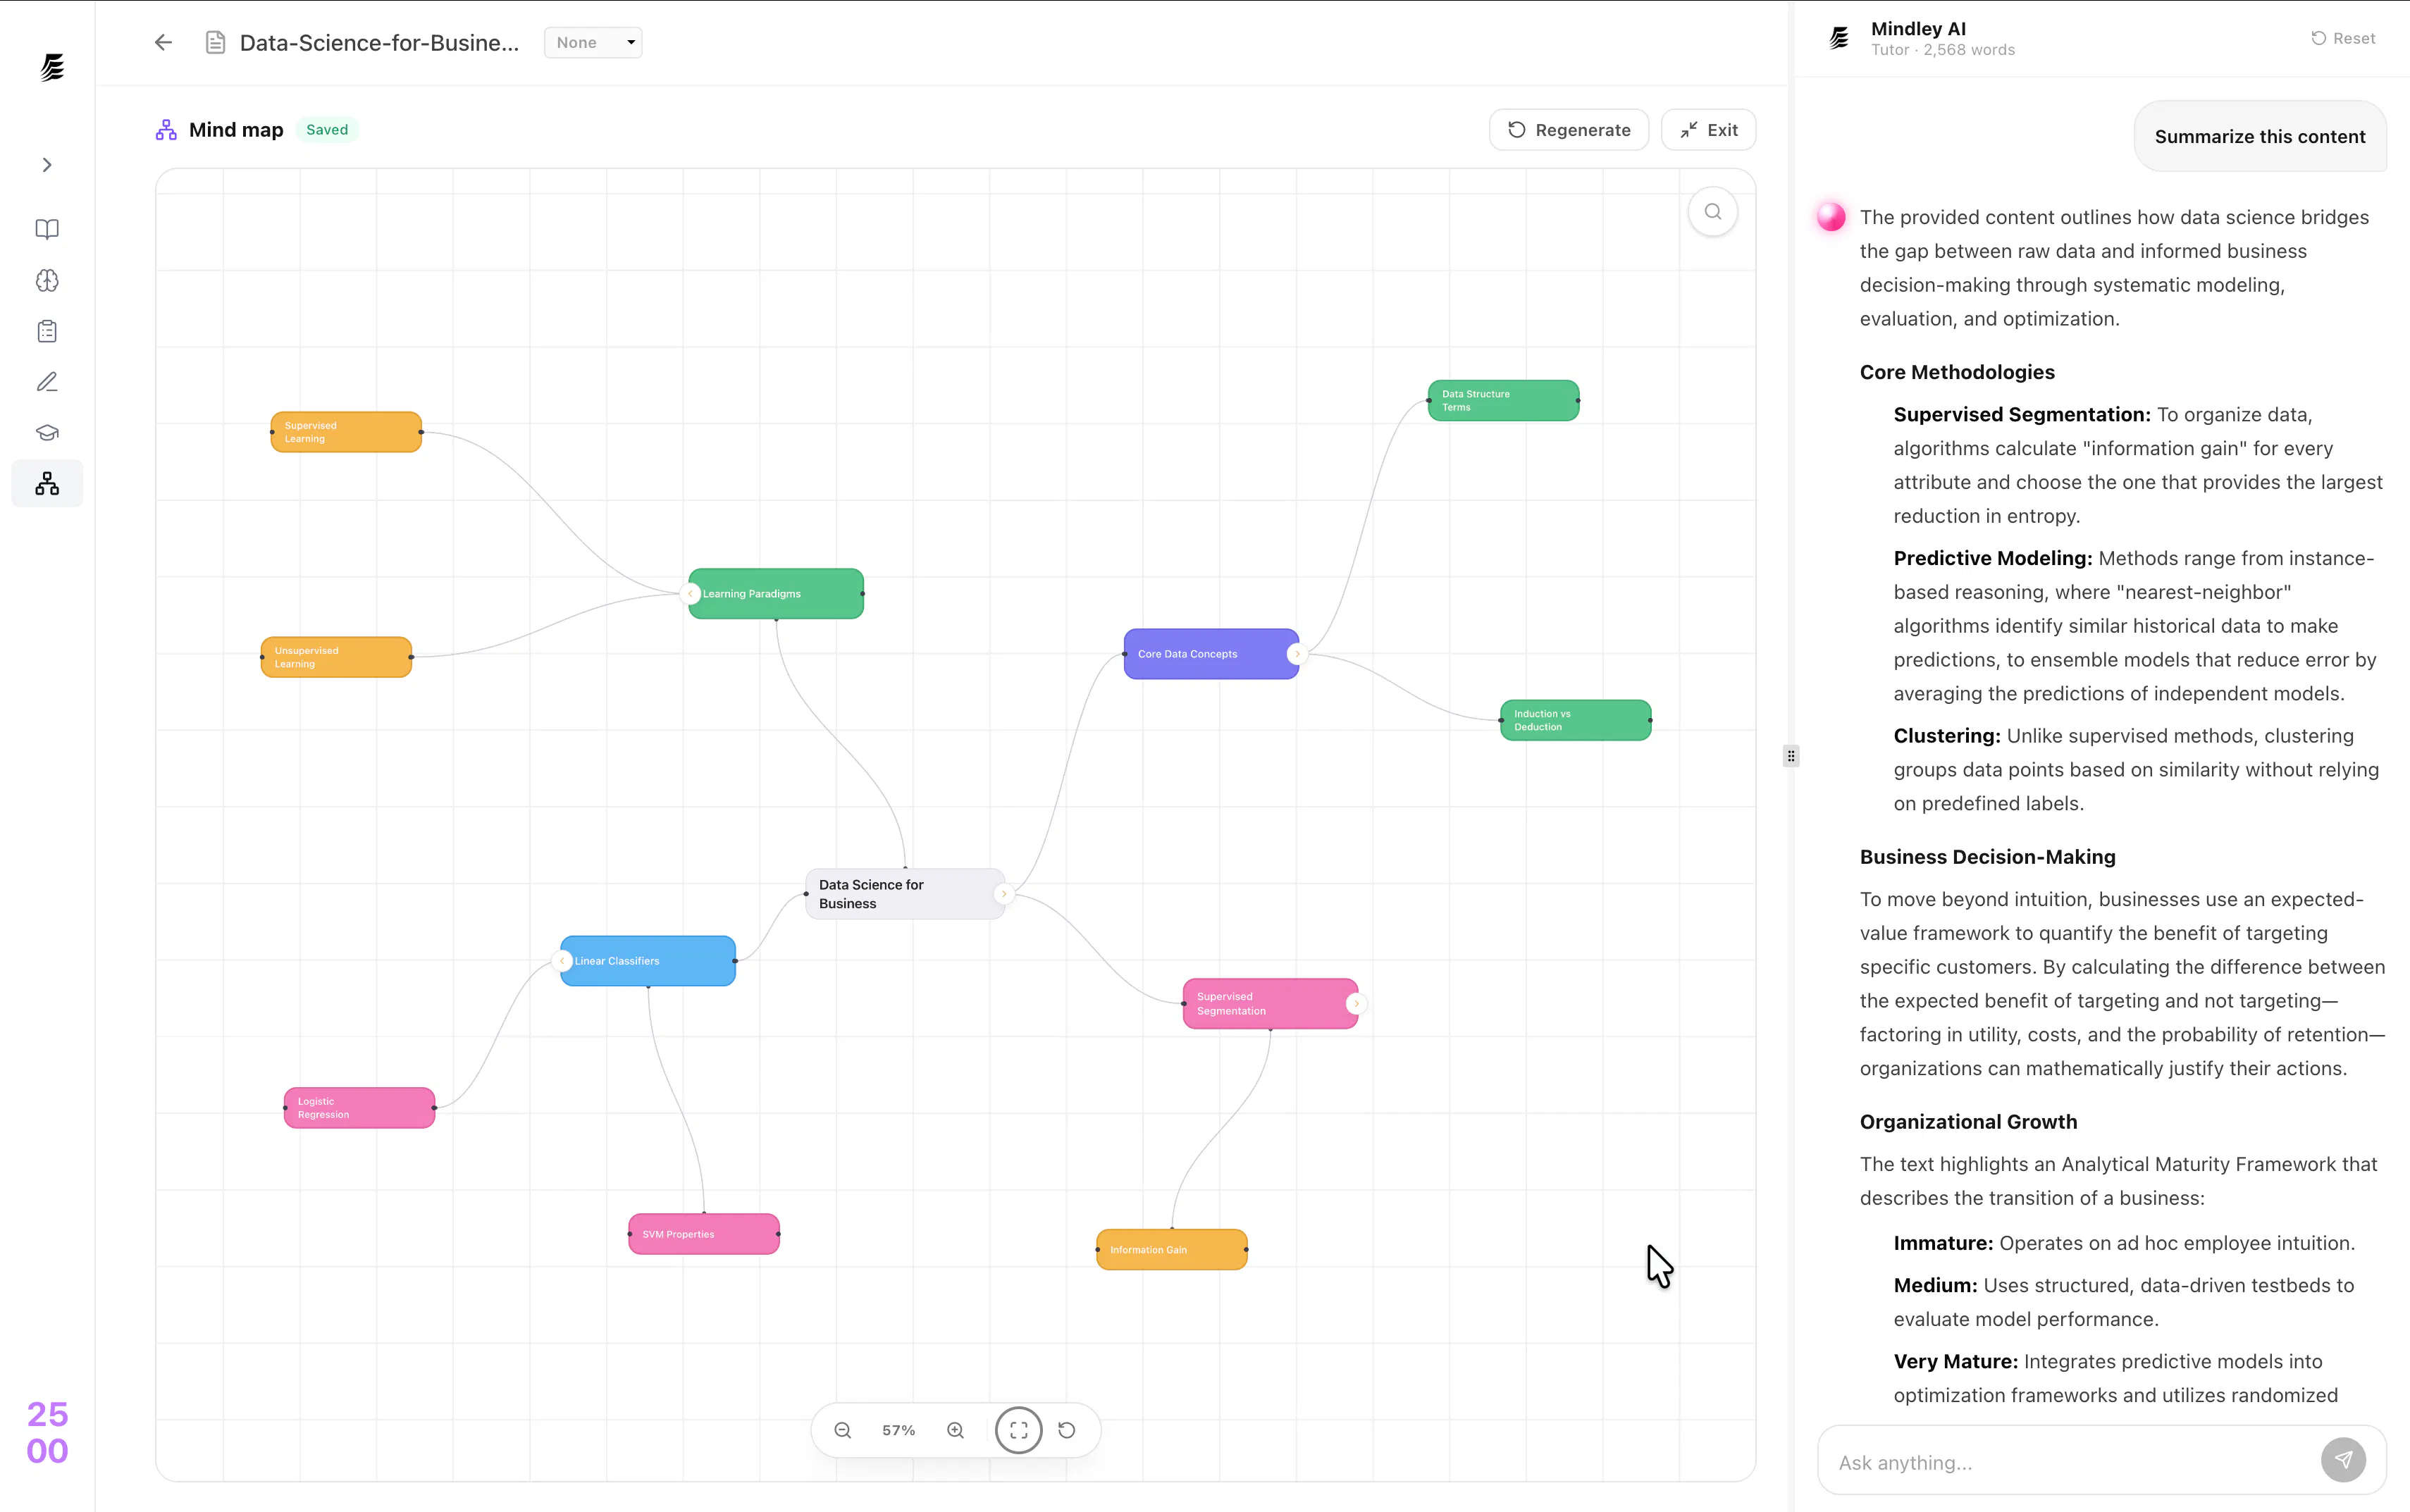Collapse the Linear Classifiers branch arrow
Screen dimensions: 2410x1512
click(562, 961)
